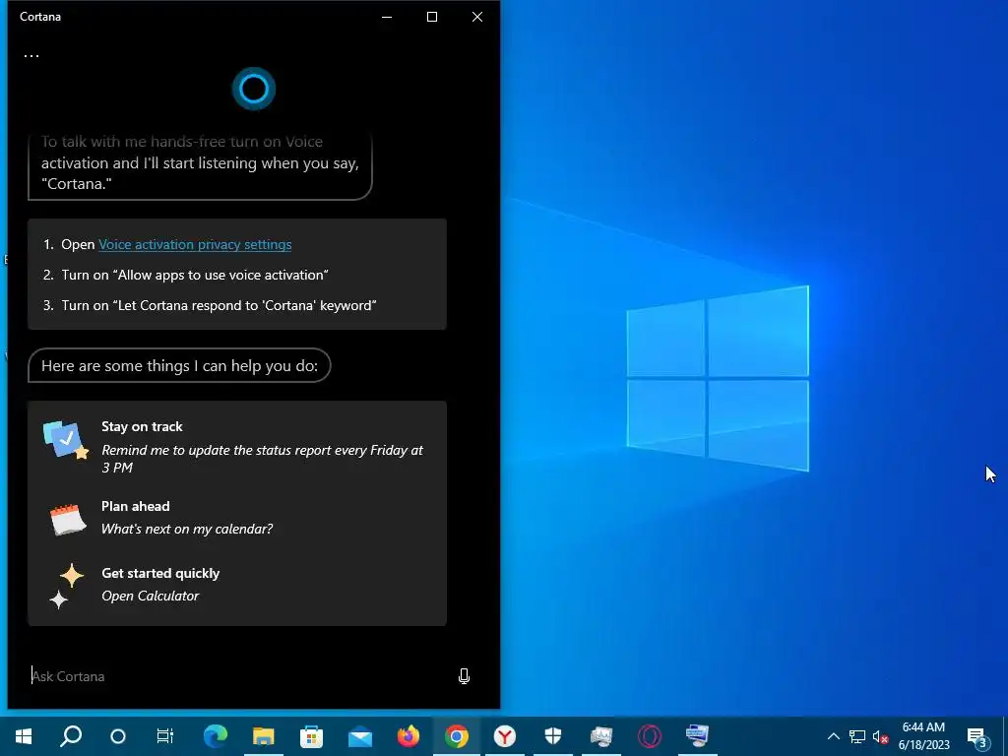Click the Cortana circle taskbar button
The image size is (1008, 756).
(x=118, y=736)
